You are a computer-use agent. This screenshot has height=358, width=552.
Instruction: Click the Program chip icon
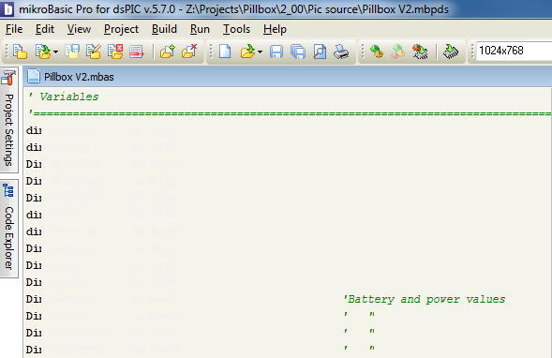click(x=451, y=52)
